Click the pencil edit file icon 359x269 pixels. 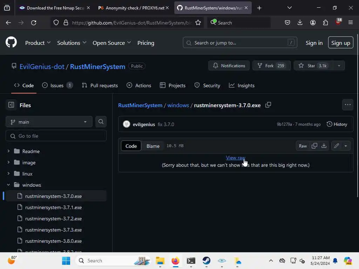click(336, 146)
